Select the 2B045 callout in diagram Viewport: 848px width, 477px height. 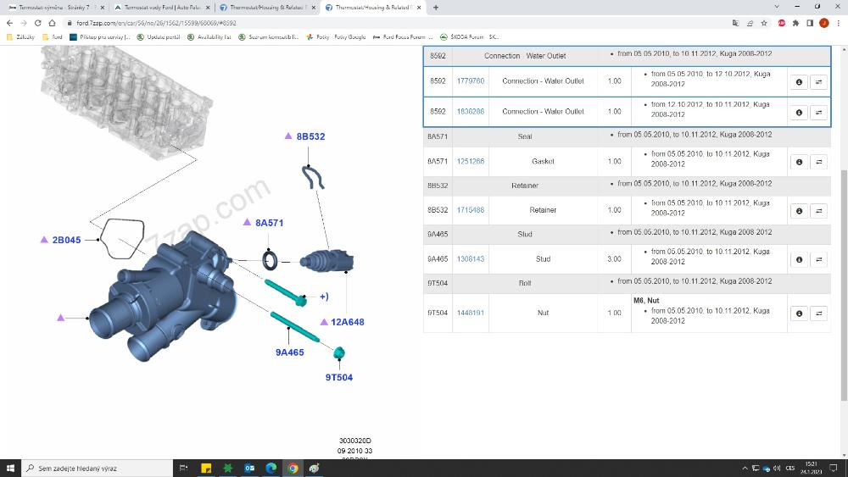[x=66, y=240]
